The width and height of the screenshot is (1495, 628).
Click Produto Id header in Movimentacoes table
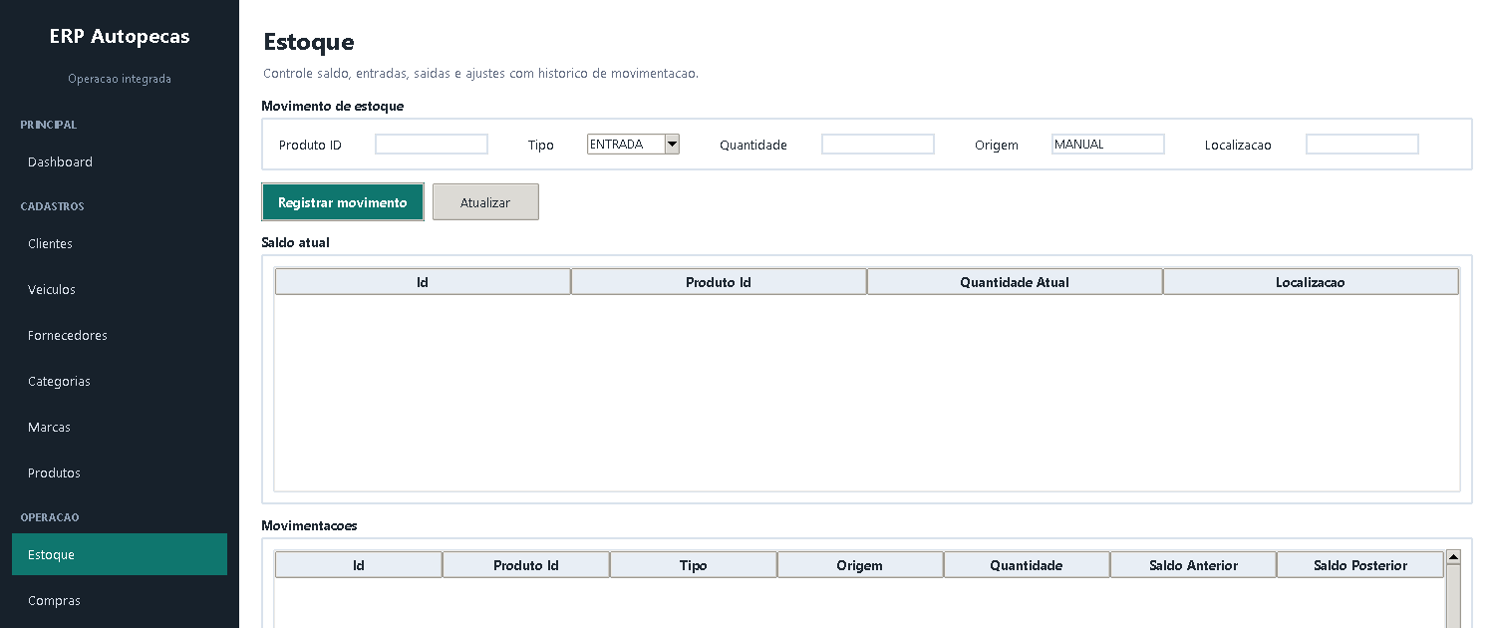point(526,565)
